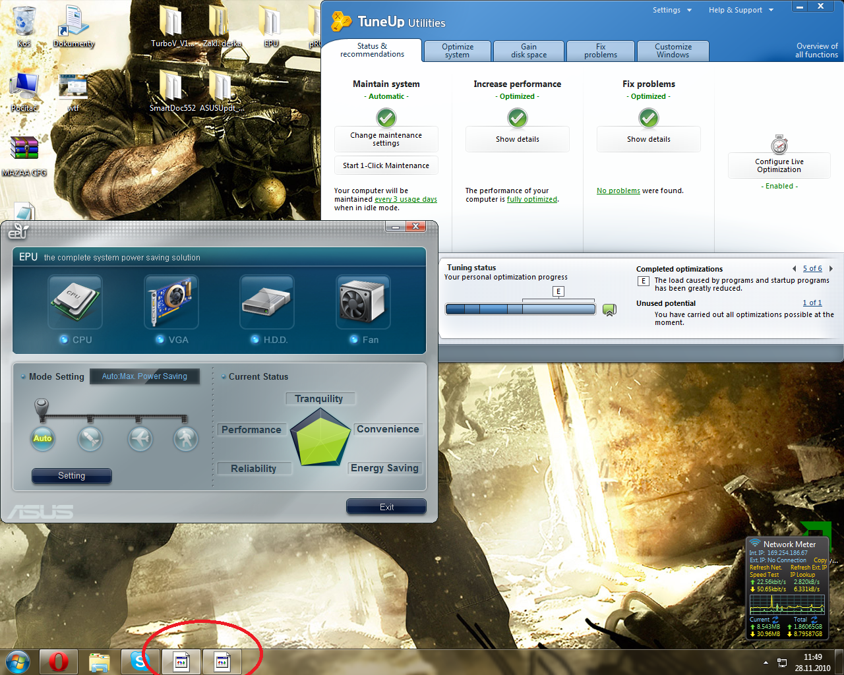The height and width of the screenshot is (675, 844).
Task: Select the H.D.D. drive icon in EPU
Action: (267, 302)
